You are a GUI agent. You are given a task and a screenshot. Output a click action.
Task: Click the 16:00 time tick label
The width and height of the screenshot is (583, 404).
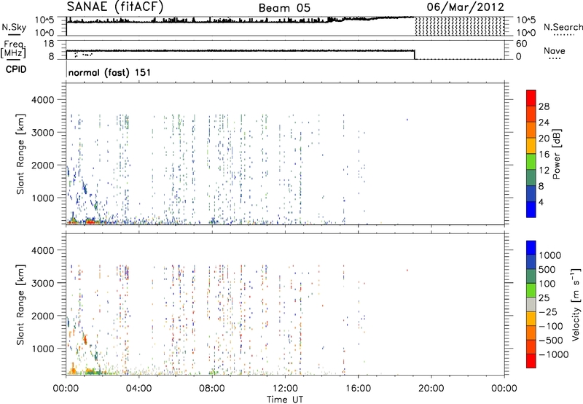[358, 389]
